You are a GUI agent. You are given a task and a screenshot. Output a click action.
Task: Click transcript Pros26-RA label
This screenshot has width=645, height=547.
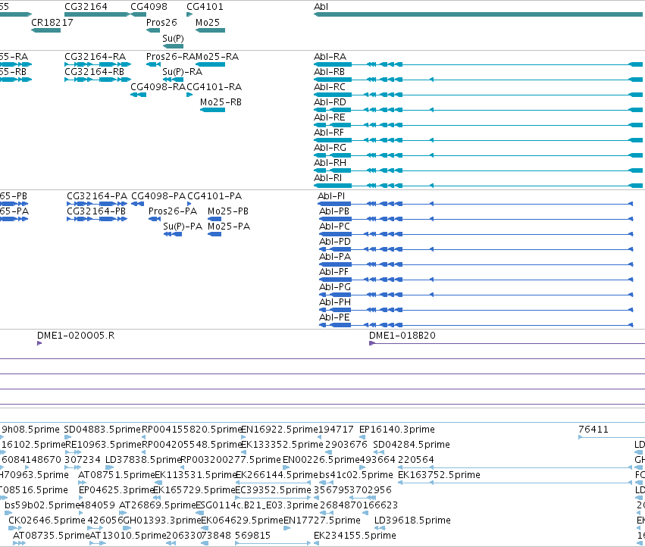171,56
